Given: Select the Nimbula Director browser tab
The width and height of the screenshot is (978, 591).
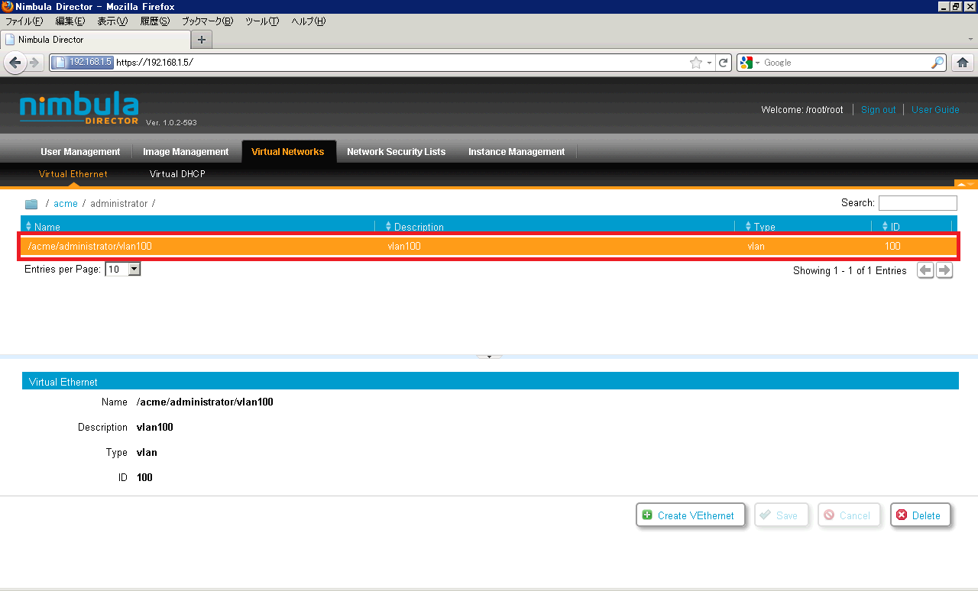Looking at the screenshot, I should [95, 40].
